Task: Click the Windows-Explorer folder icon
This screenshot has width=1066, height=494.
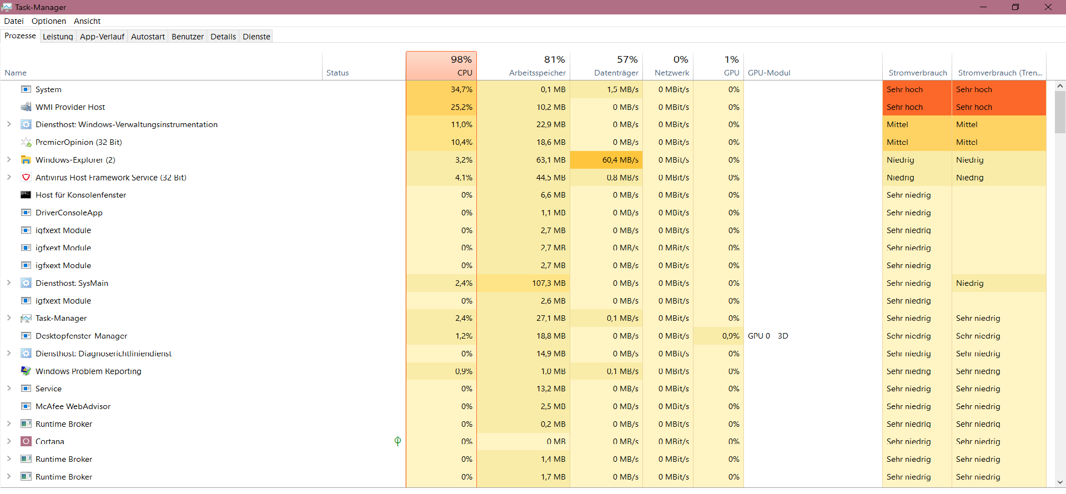Action: click(x=26, y=160)
